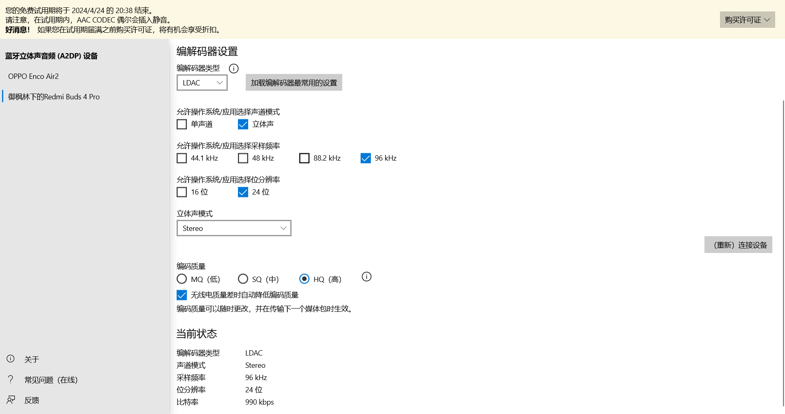Check the 44.1 kHz sample rate box
The image size is (785, 414).
(182, 158)
